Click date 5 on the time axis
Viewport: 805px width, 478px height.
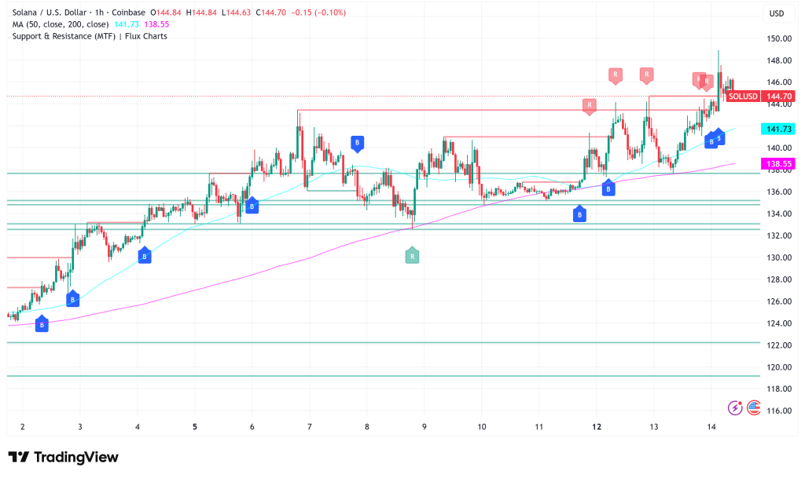[195, 426]
